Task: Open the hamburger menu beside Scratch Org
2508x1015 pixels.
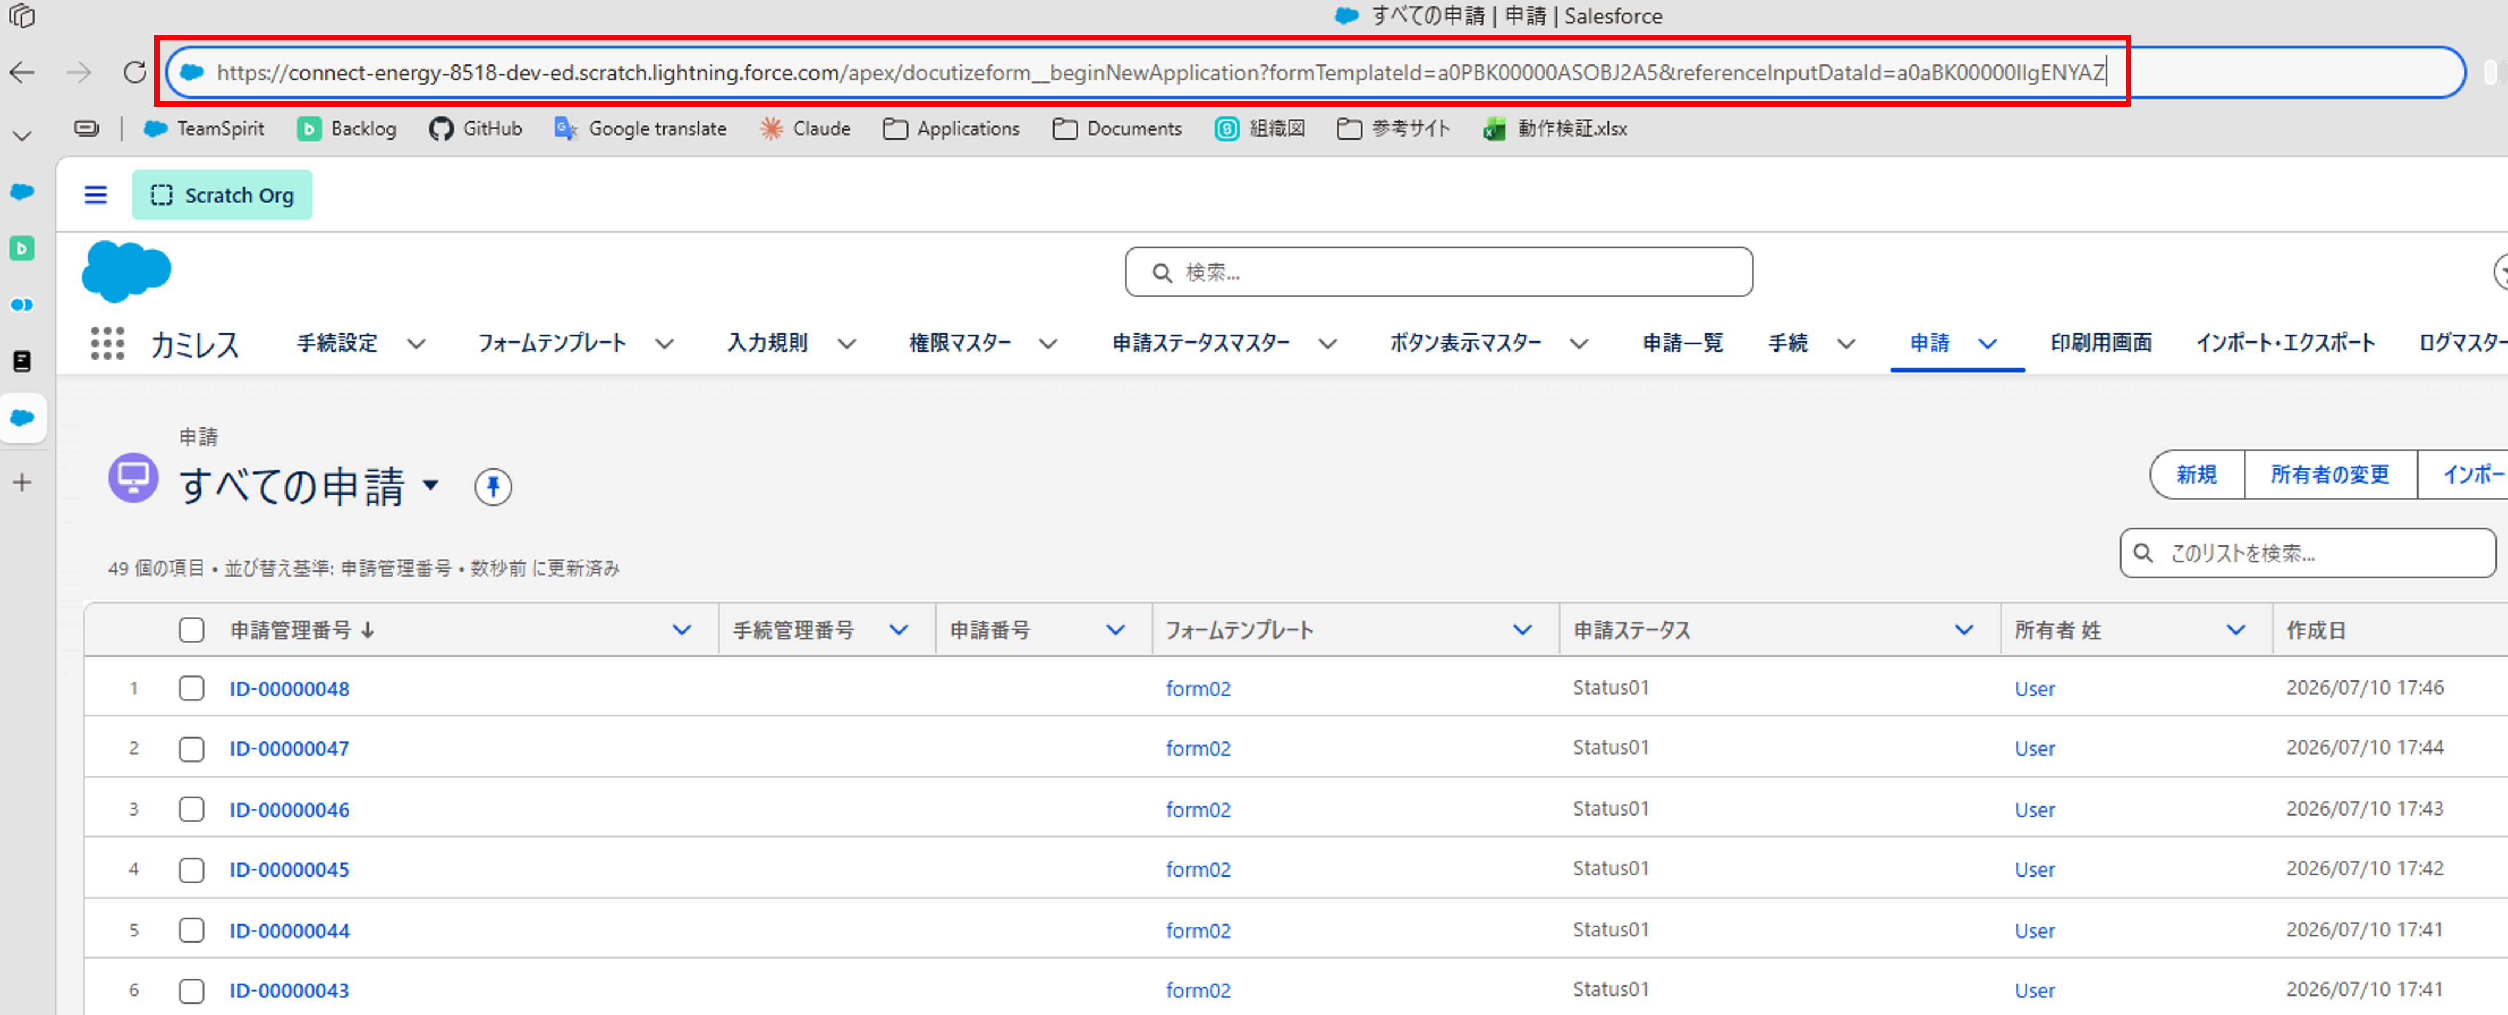Action: pos(95,195)
